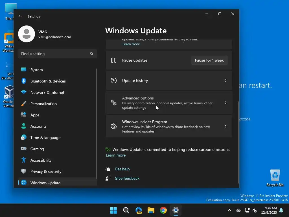This screenshot has width=289, height=217.
Task: Click the muted volume tray icon
Action: (255, 210)
